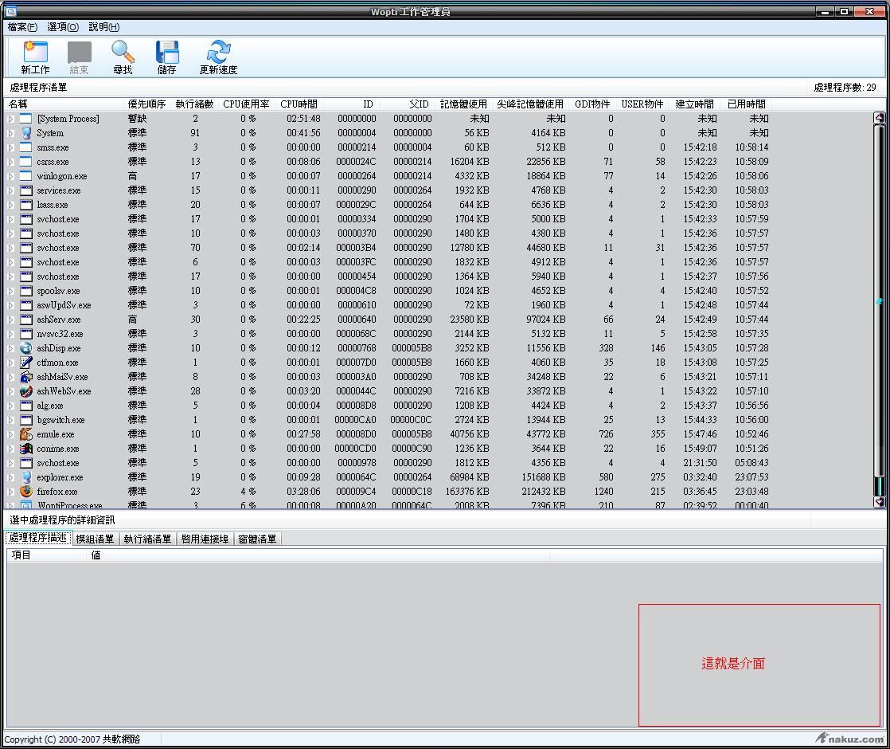890x749 pixels.
Task: Click the spoolsv.exe window icon
Action: pyautogui.click(x=26, y=290)
